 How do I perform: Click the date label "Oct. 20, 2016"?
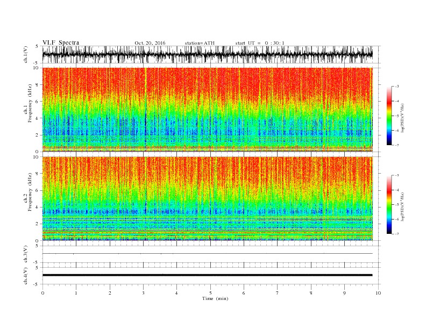150,43
